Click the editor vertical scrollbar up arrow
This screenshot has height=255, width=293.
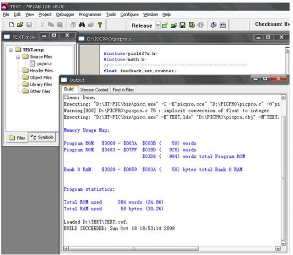tap(287, 50)
